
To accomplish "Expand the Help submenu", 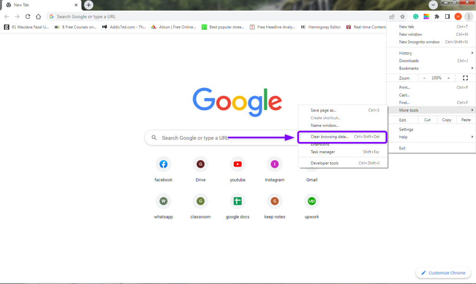I will (x=431, y=137).
